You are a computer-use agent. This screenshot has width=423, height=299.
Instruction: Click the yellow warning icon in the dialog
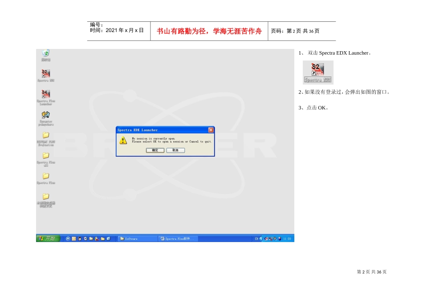click(123, 140)
